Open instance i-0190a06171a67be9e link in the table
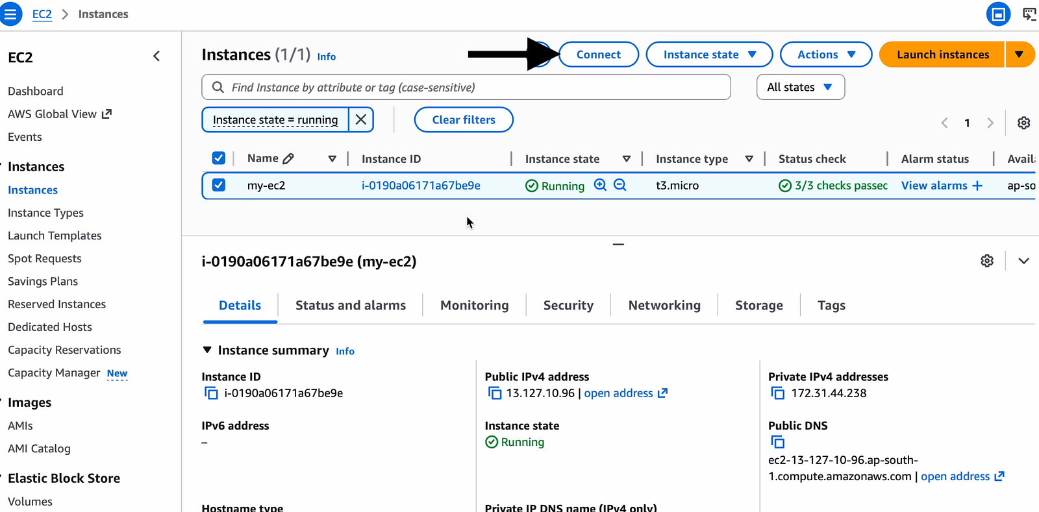 point(421,186)
